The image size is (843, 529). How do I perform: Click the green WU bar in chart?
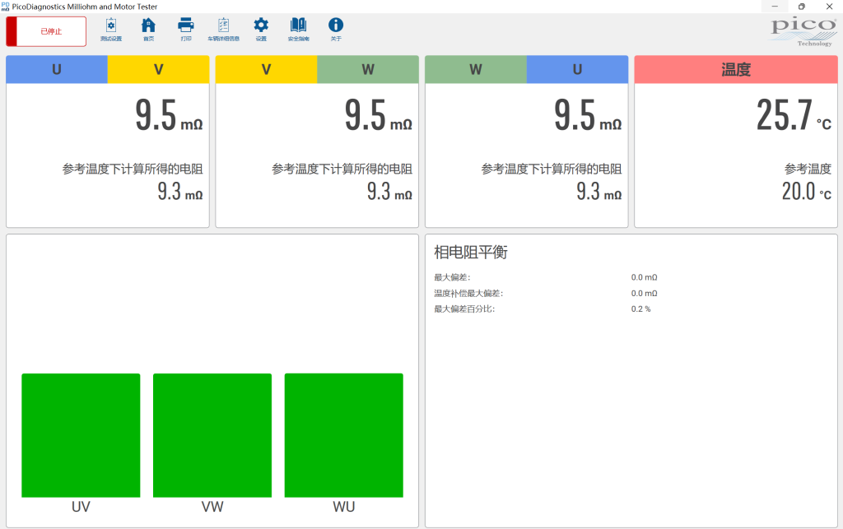(343, 435)
